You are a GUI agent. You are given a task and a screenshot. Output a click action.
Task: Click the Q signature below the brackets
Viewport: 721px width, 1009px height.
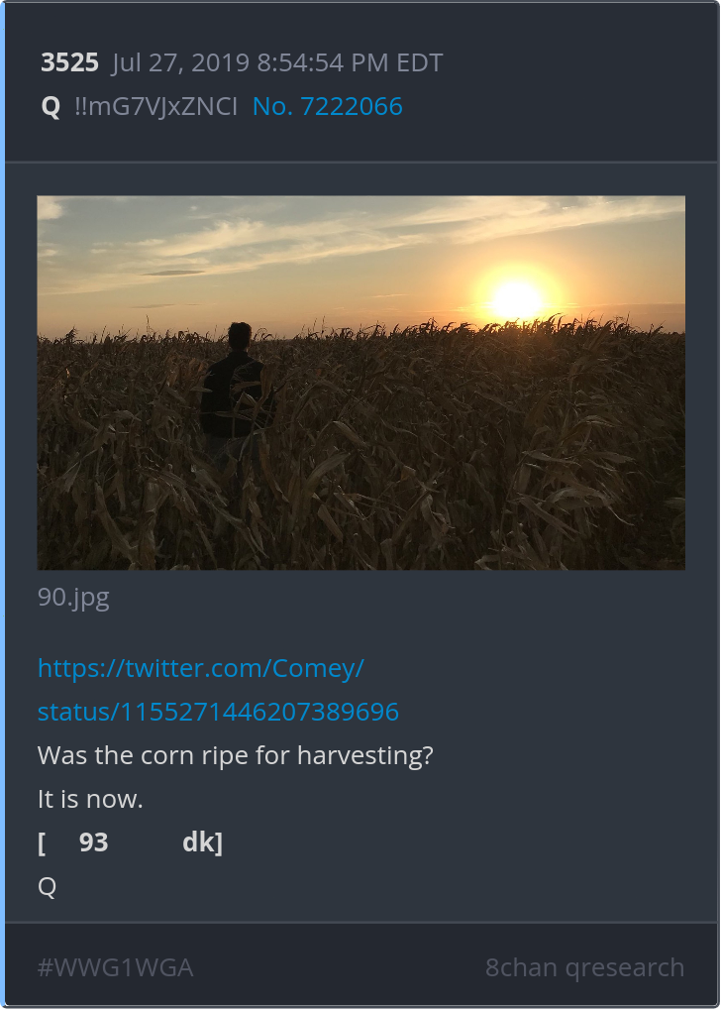(x=47, y=887)
